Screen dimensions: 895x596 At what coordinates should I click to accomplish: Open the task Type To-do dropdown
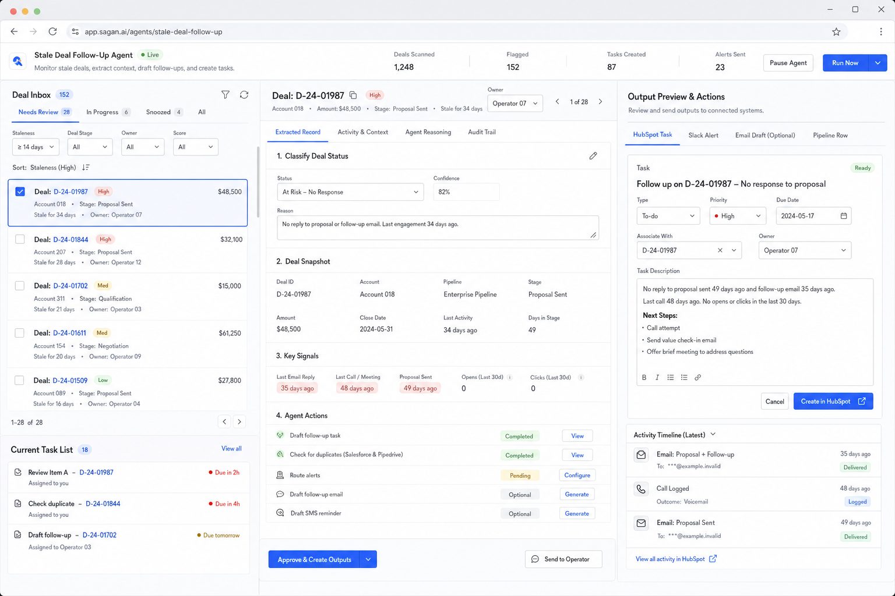click(x=668, y=216)
